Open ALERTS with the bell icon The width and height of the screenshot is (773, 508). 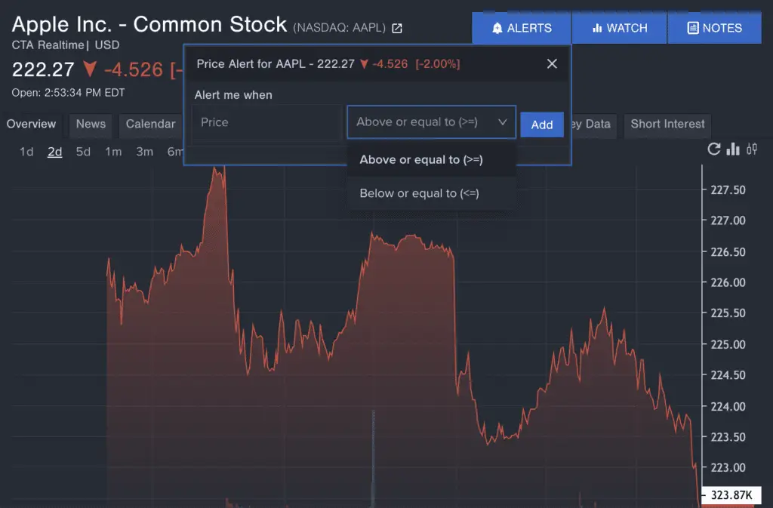click(x=522, y=28)
